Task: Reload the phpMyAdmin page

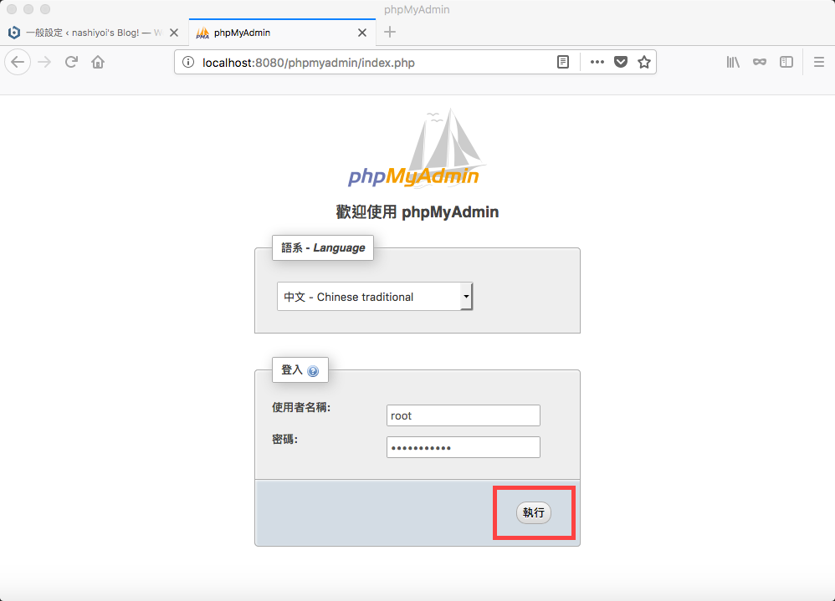Action: pyautogui.click(x=71, y=62)
